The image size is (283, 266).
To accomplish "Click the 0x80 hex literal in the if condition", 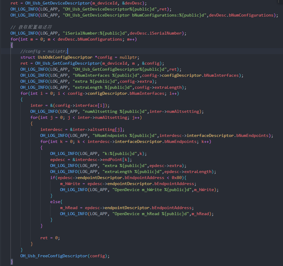I will coord(176,178).
